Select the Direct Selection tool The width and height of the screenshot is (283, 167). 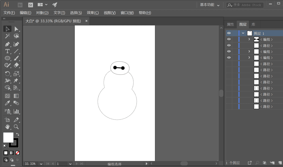(x=16, y=29)
